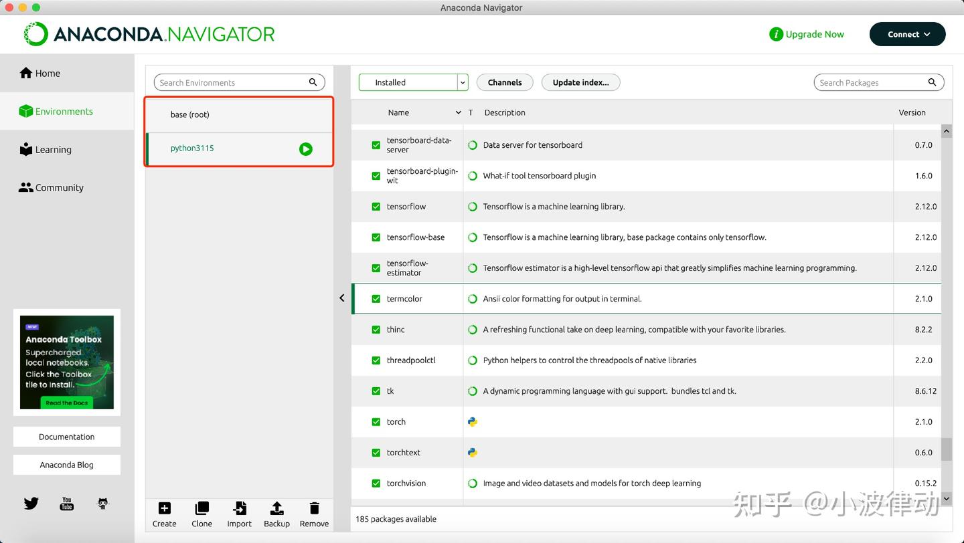The width and height of the screenshot is (964, 543).
Task: Click the Import environment icon
Action: (239, 508)
